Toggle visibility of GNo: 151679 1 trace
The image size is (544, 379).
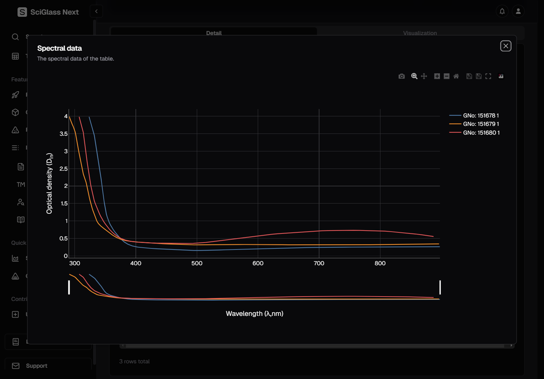[480, 124]
